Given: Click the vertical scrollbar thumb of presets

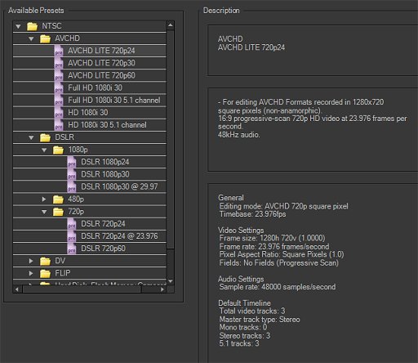Looking at the screenshot, I should click(171, 139).
